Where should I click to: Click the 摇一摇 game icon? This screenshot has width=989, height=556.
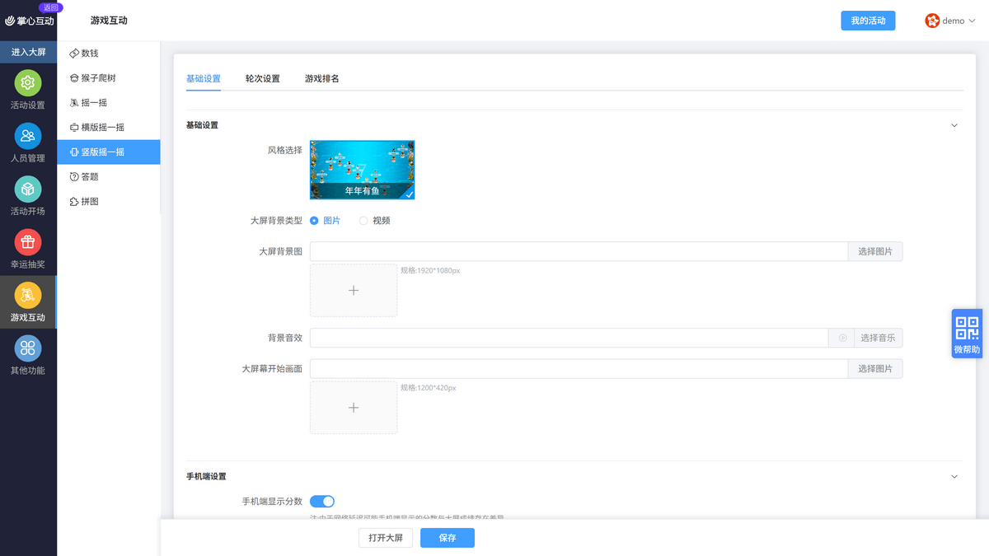pyautogui.click(x=75, y=102)
